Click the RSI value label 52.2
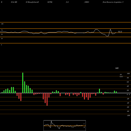Image resolution: width=131 pixels, height=131 pixels. point(120,32)
